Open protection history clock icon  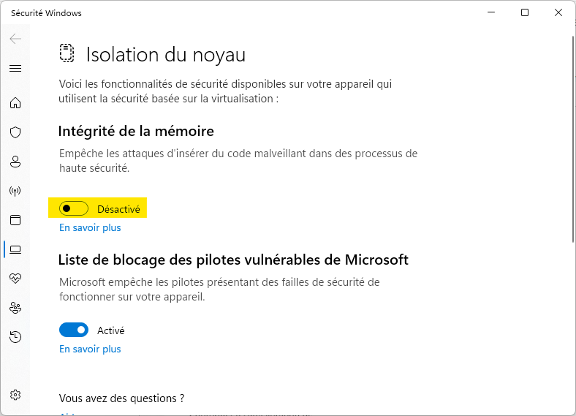click(x=15, y=336)
